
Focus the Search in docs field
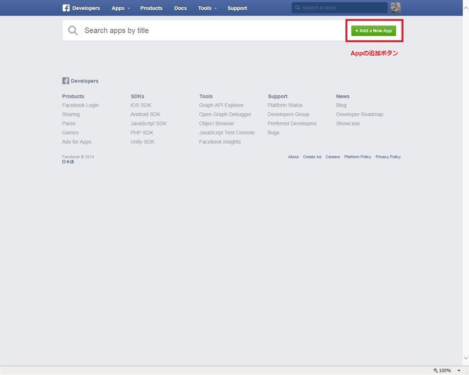340,8
